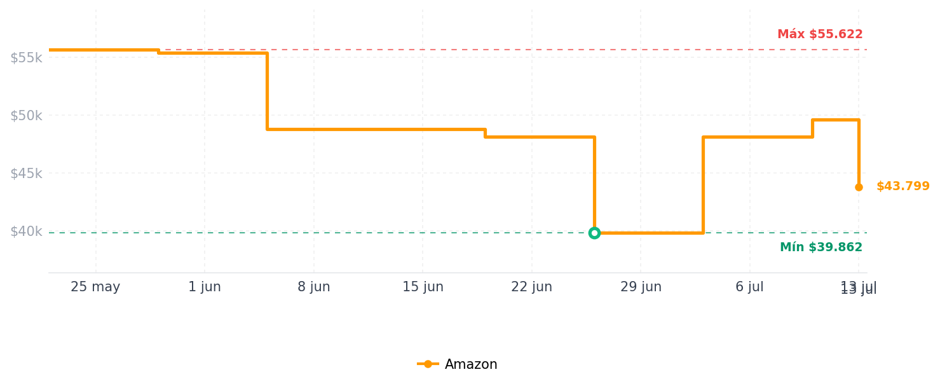Click the 1 jun axis label
940x386 pixels.
[205, 287]
